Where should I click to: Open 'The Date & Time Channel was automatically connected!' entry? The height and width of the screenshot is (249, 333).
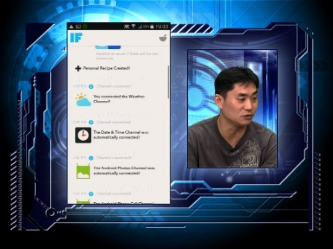(x=121, y=135)
